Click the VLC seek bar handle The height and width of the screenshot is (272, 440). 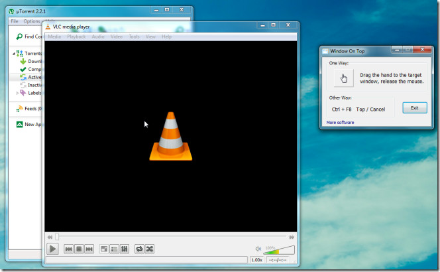(57, 237)
